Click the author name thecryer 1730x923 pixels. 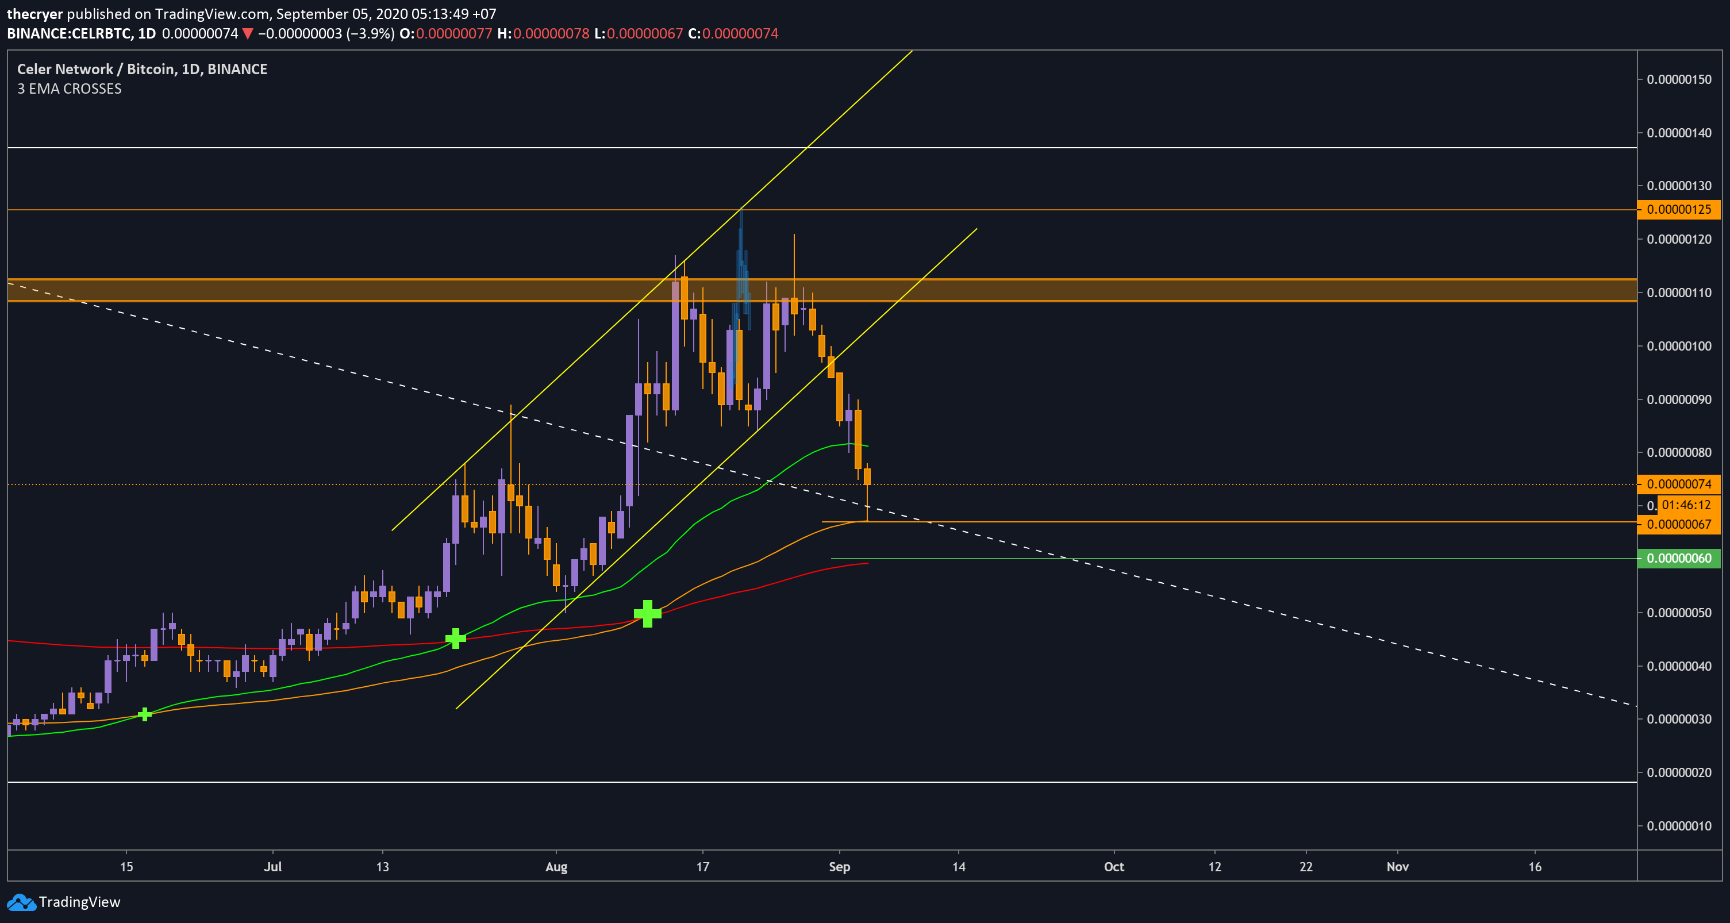pos(35,13)
